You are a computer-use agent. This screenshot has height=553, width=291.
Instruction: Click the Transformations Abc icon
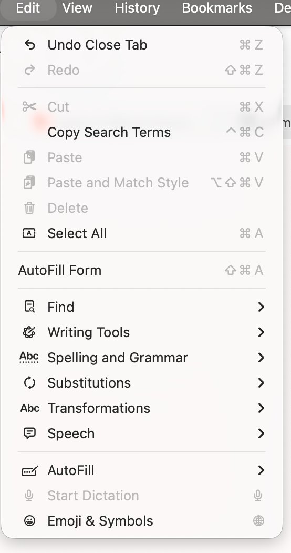(29, 408)
